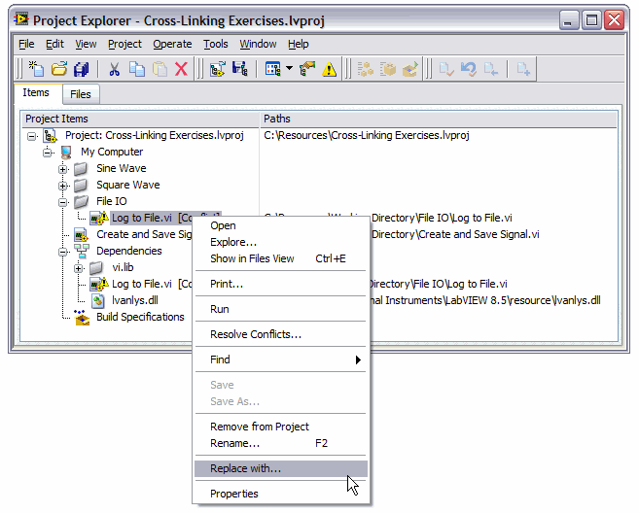Select Resolve Conflicts... in context menu
The height and width of the screenshot is (513, 639).
(256, 334)
